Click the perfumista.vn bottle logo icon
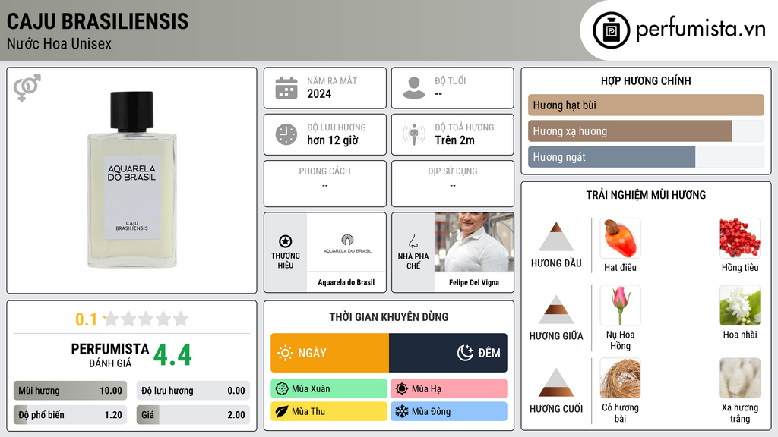The height and width of the screenshot is (437, 778). (611, 30)
